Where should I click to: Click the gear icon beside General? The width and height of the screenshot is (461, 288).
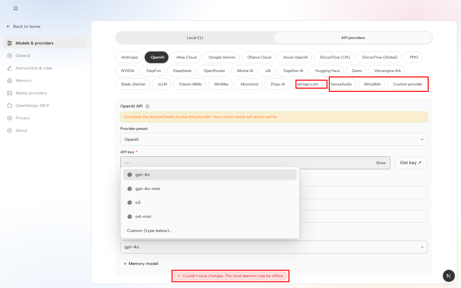pyautogui.click(x=10, y=56)
